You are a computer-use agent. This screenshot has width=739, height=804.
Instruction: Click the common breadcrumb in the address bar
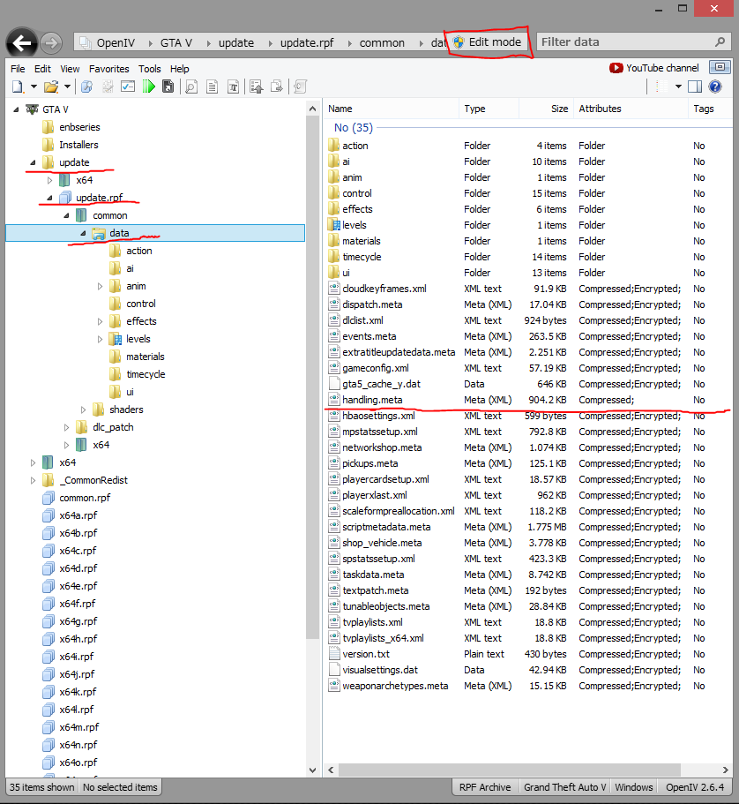tap(381, 41)
